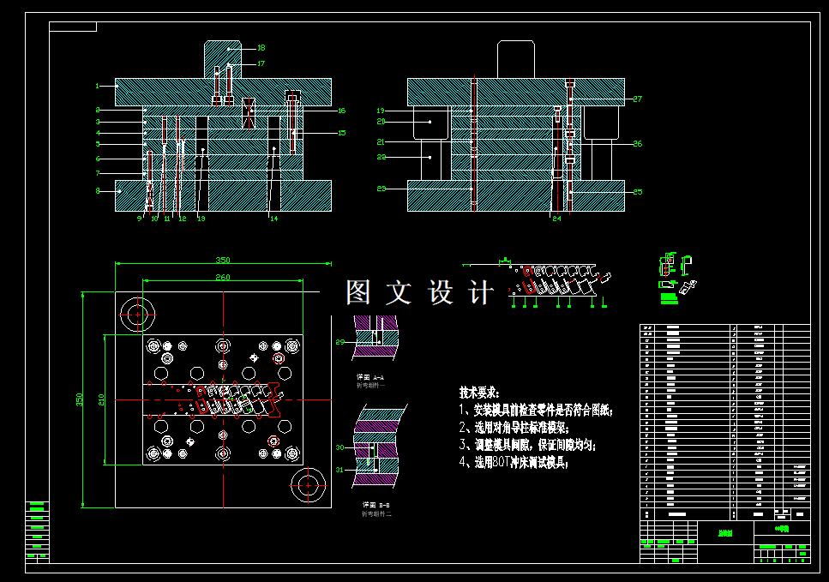
Task: Select the small green part views at upper right
Action: pyautogui.click(x=677, y=278)
